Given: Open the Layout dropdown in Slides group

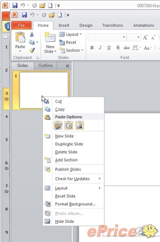Looking at the screenshot, I should [71, 34].
